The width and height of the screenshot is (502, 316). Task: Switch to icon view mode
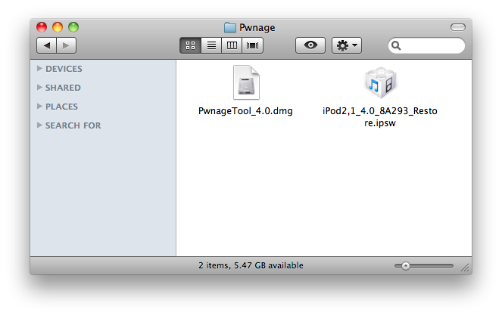[x=191, y=46]
